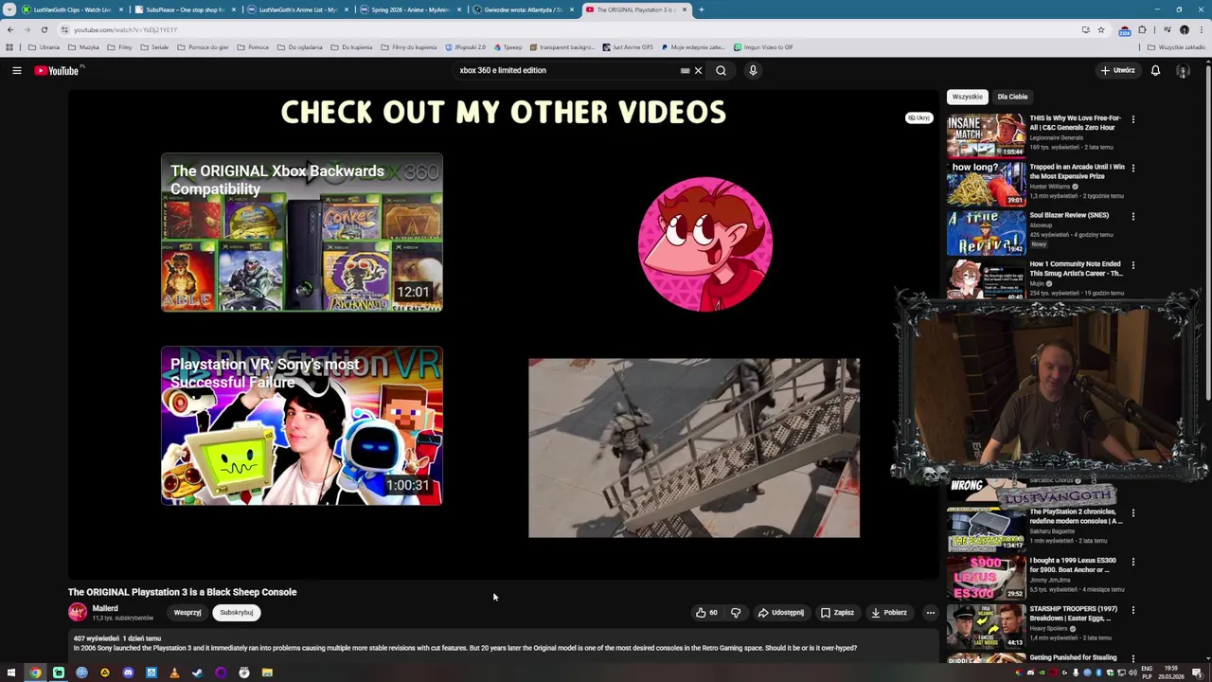Switch to the Gwiezdne wrota: Atlantyda tab
Viewport: 1212px width, 682px height.
523,9
